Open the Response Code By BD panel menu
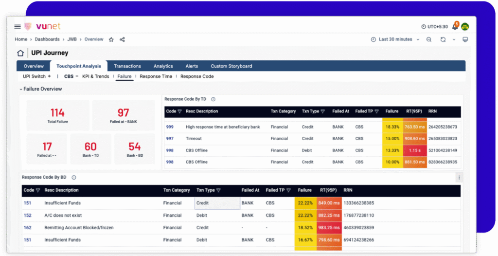 (459, 178)
